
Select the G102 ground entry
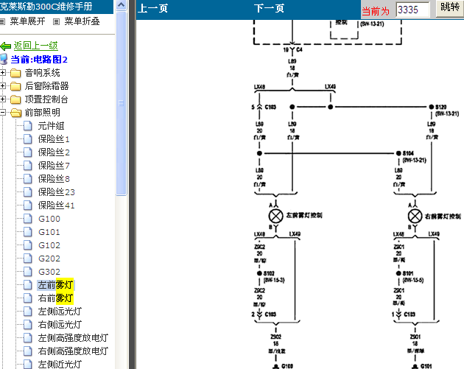[x=49, y=245]
